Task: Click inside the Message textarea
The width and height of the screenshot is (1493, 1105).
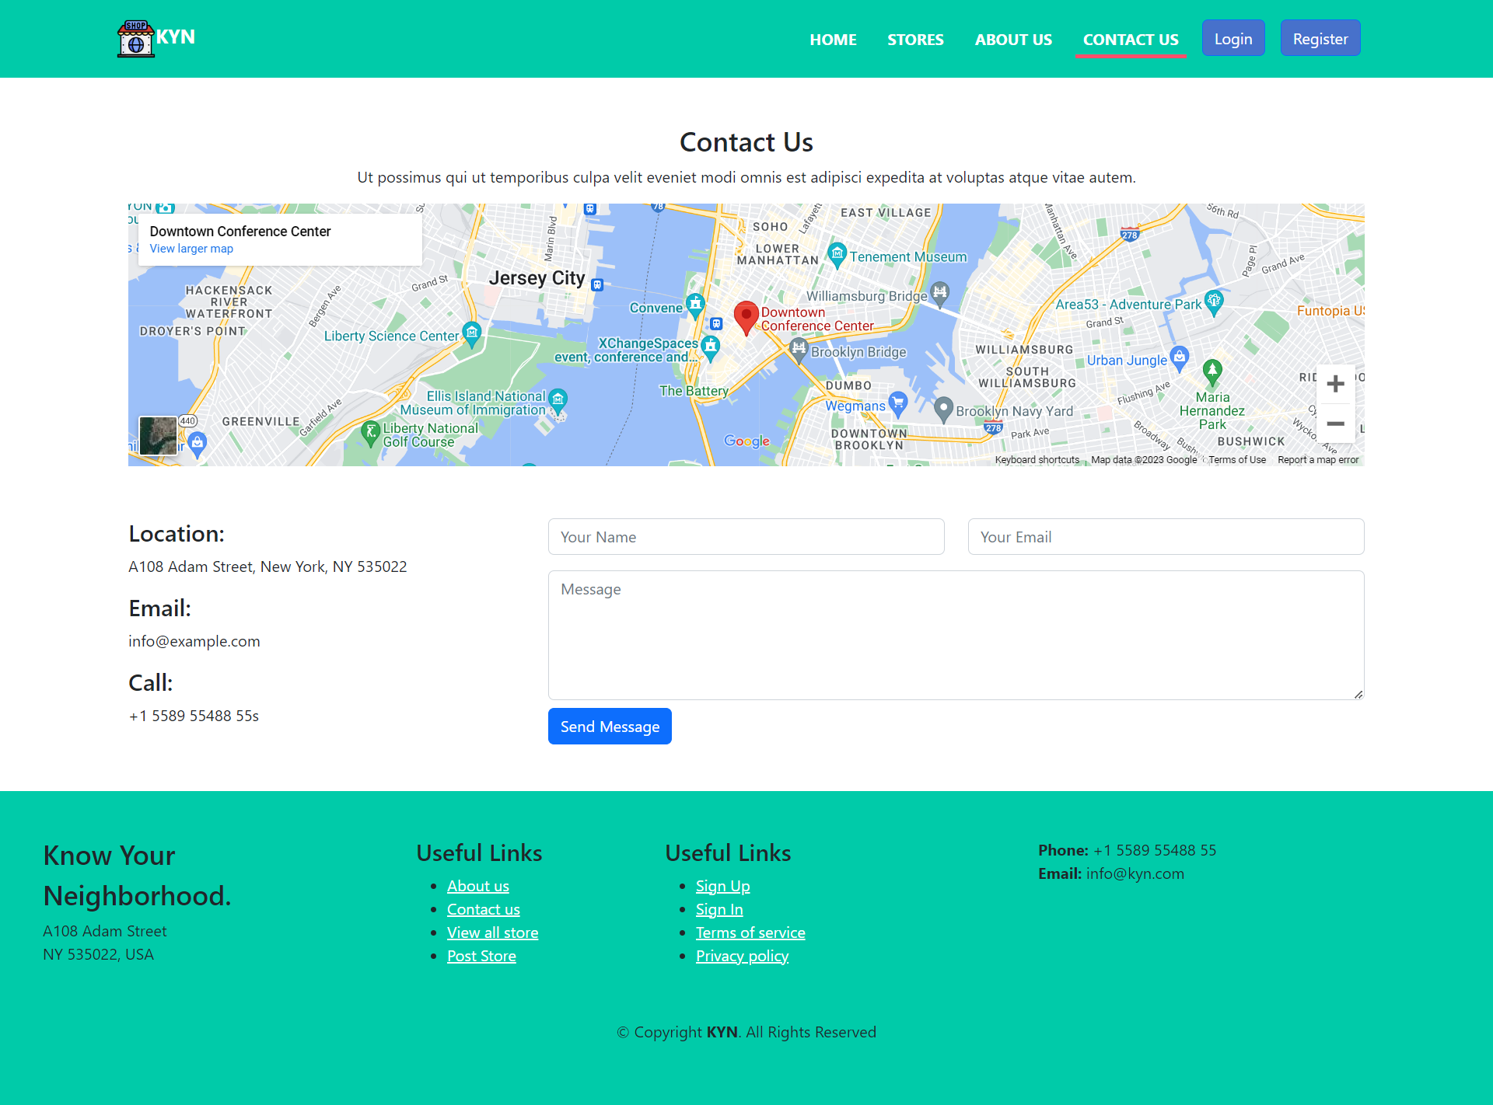Action: (x=956, y=635)
